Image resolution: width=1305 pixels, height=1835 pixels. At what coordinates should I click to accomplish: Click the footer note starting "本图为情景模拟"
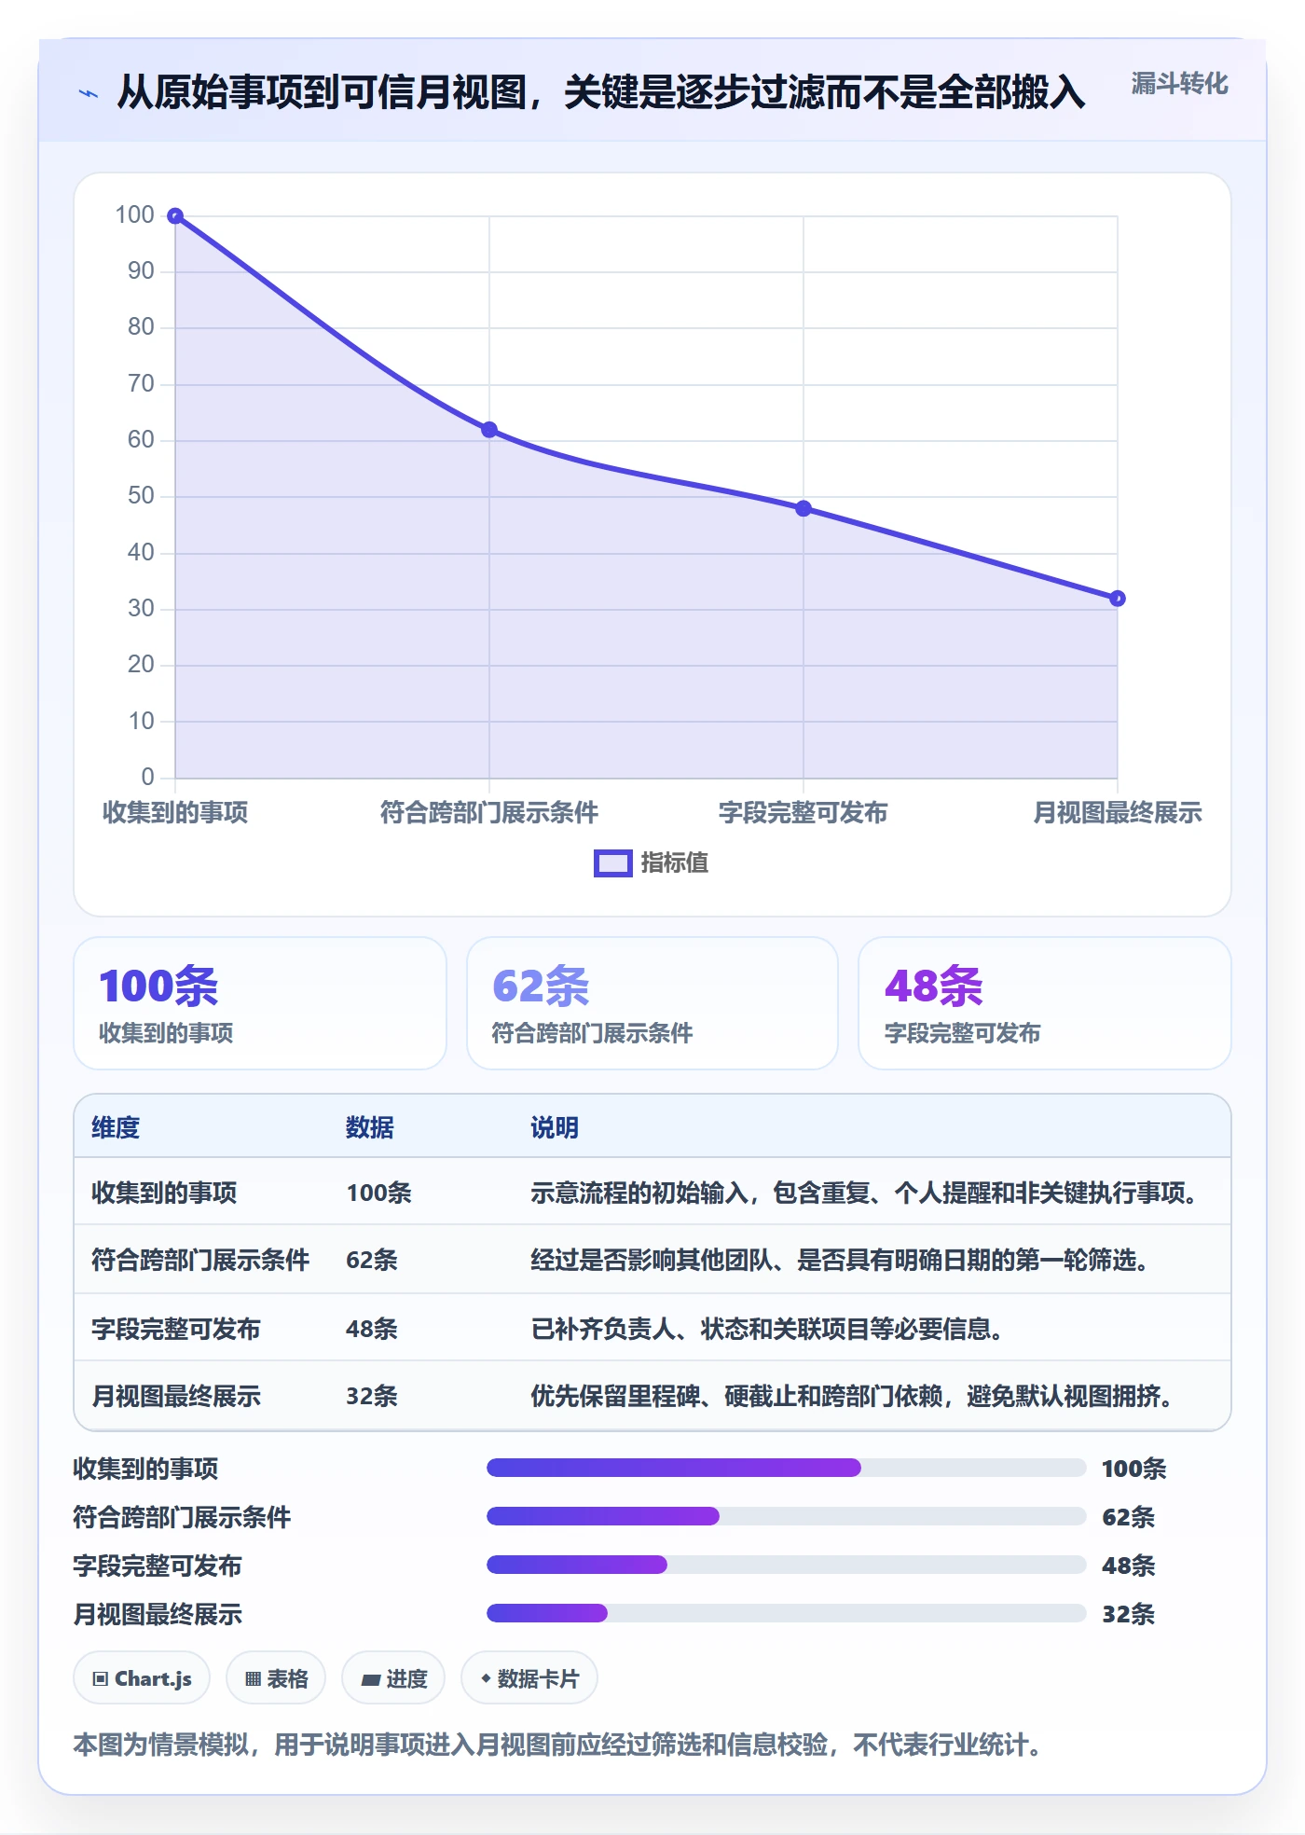click(559, 1745)
